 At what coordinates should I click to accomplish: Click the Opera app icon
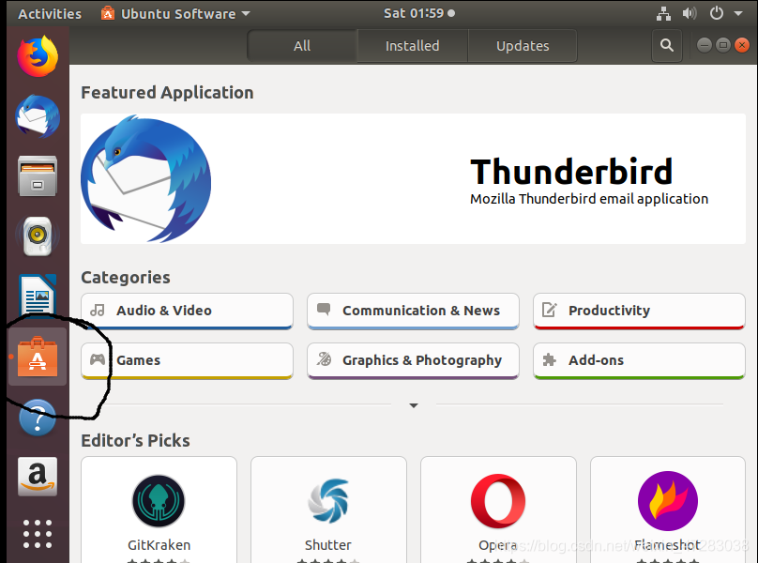point(498,501)
